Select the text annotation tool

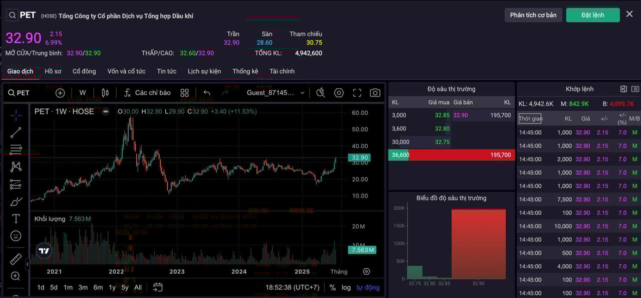click(16, 218)
